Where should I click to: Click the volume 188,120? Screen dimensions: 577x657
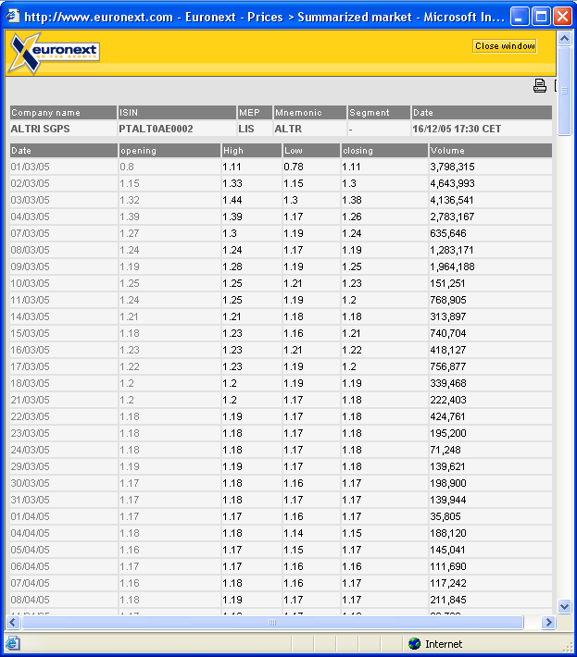[448, 533]
